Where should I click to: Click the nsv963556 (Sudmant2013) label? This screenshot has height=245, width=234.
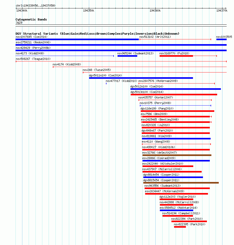click(162, 186)
